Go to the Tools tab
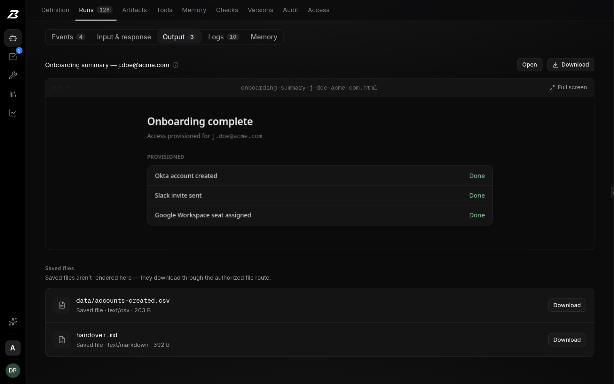The height and width of the screenshot is (384, 614). 164,10
